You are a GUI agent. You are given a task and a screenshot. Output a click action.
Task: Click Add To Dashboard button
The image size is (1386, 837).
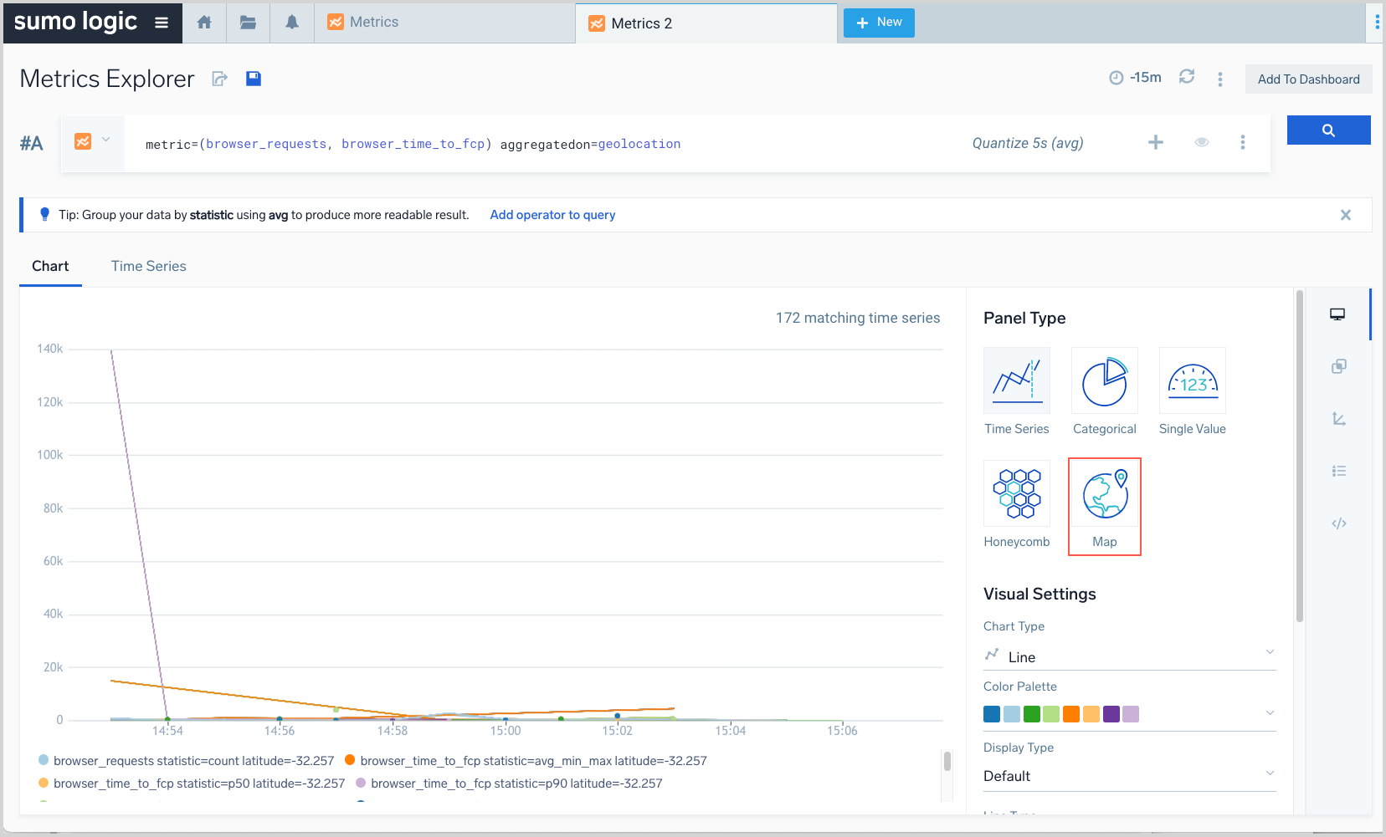(1308, 79)
